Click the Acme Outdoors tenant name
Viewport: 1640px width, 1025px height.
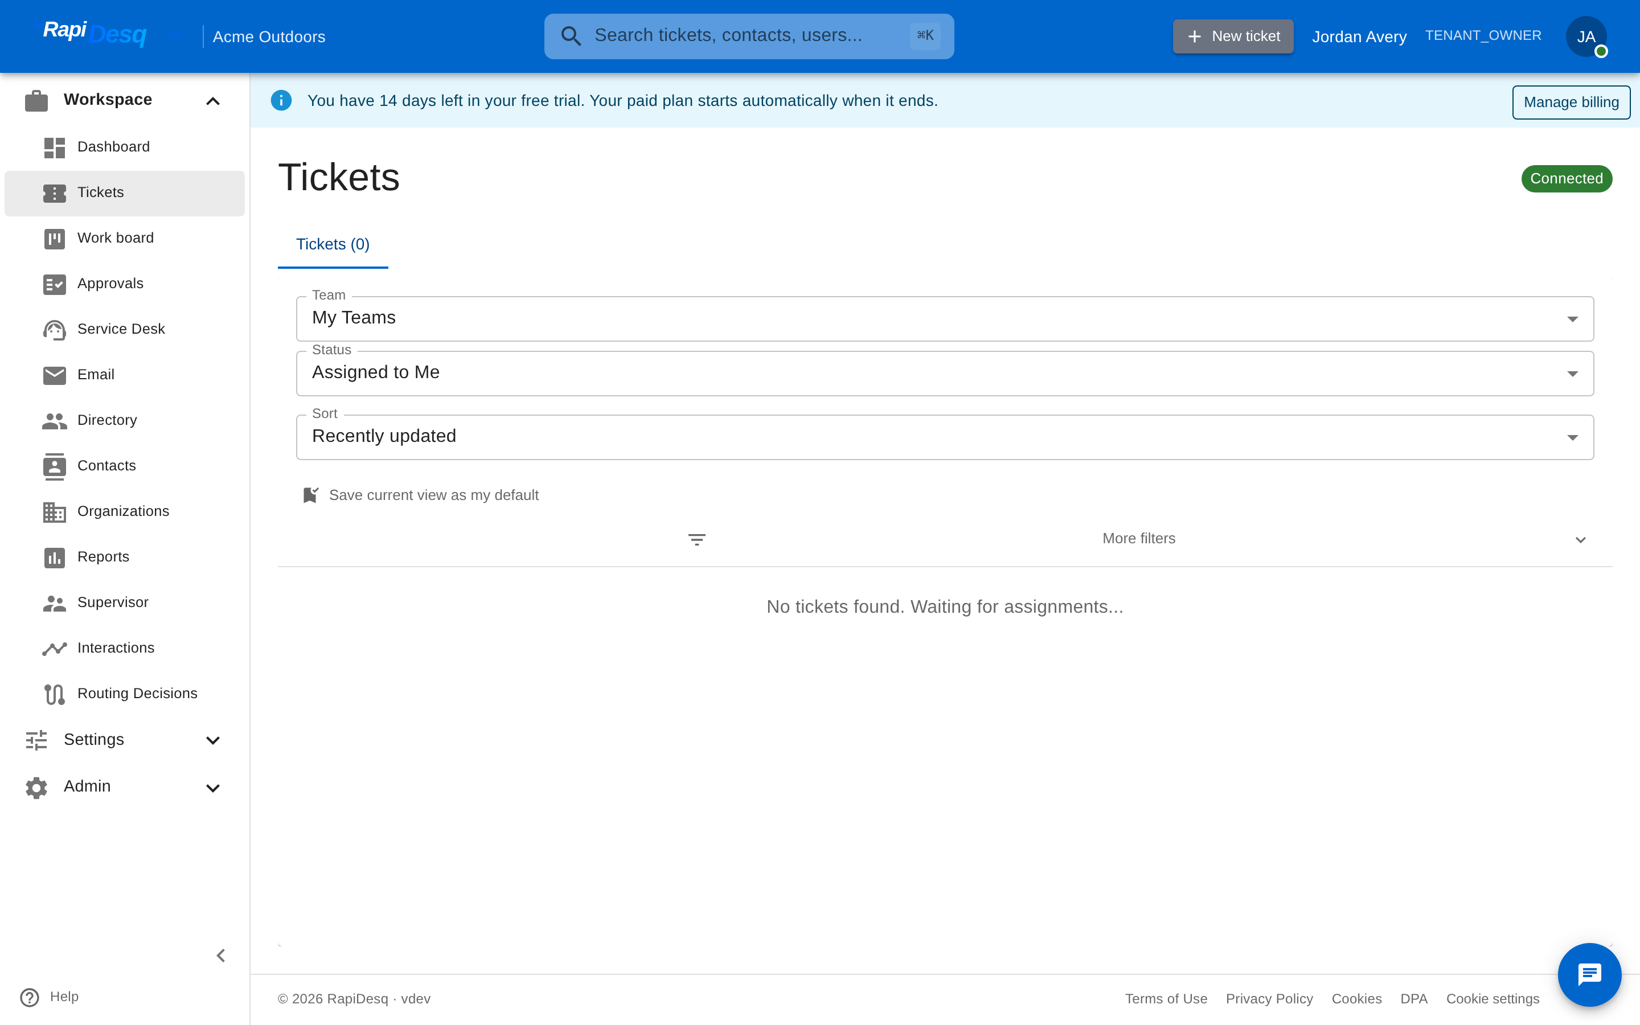[x=269, y=36]
